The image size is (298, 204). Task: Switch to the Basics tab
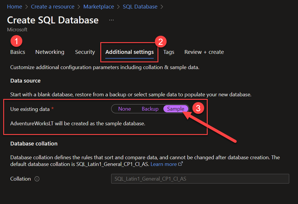tap(18, 52)
